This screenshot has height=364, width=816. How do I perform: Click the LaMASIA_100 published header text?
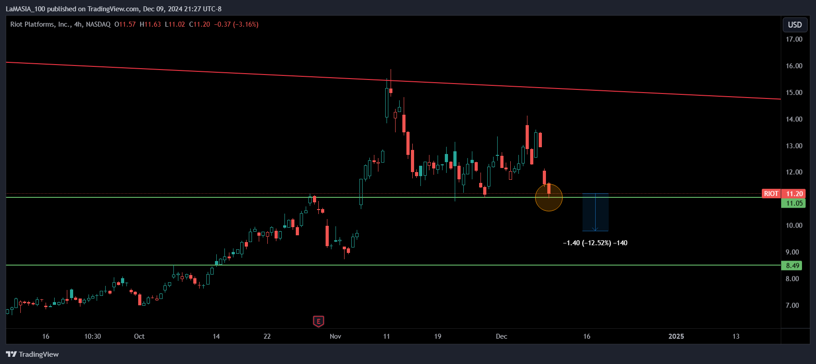tap(113, 9)
